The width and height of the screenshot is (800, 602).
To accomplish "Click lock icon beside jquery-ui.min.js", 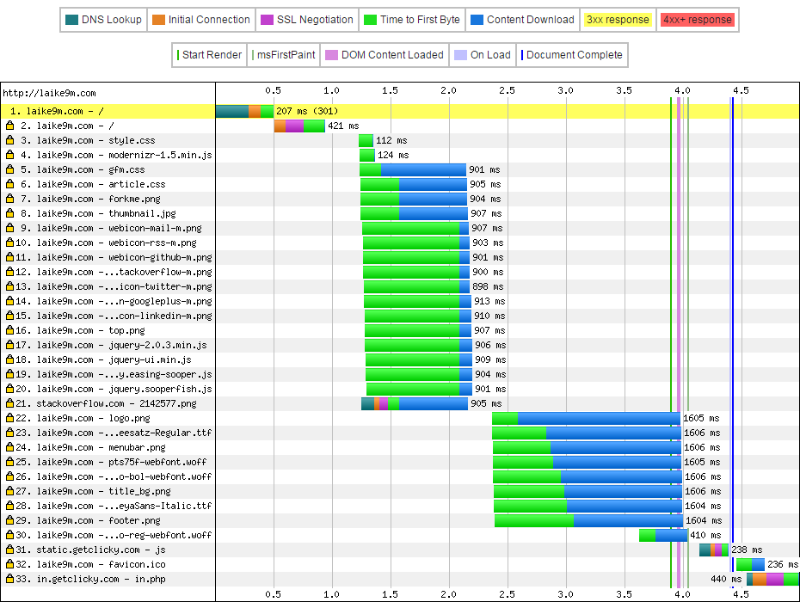I will (x=9, y=359).
